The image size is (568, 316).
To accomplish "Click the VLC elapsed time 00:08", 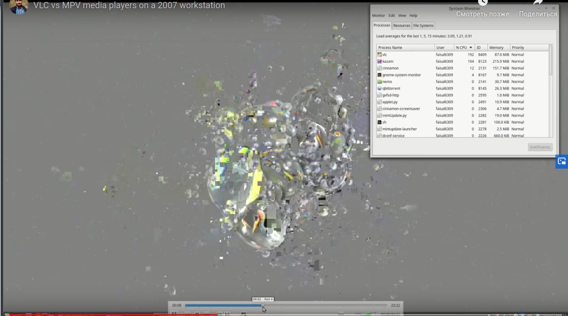I will click(176, 305).
